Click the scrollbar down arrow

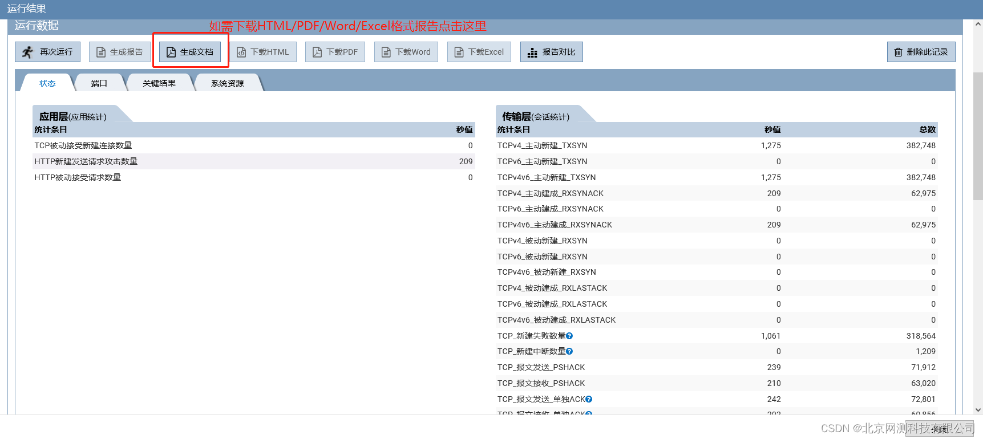pyautogui.click(x=978, y=409)
